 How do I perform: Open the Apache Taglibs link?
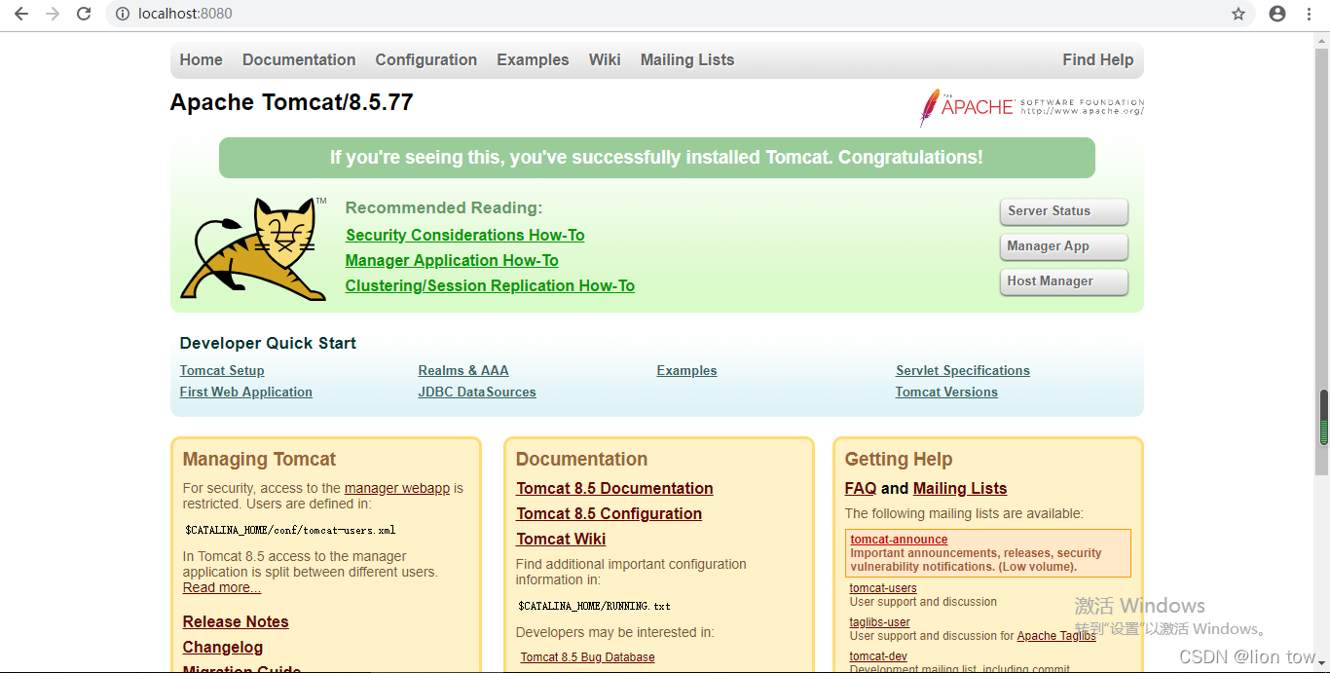coord(1056,636)
